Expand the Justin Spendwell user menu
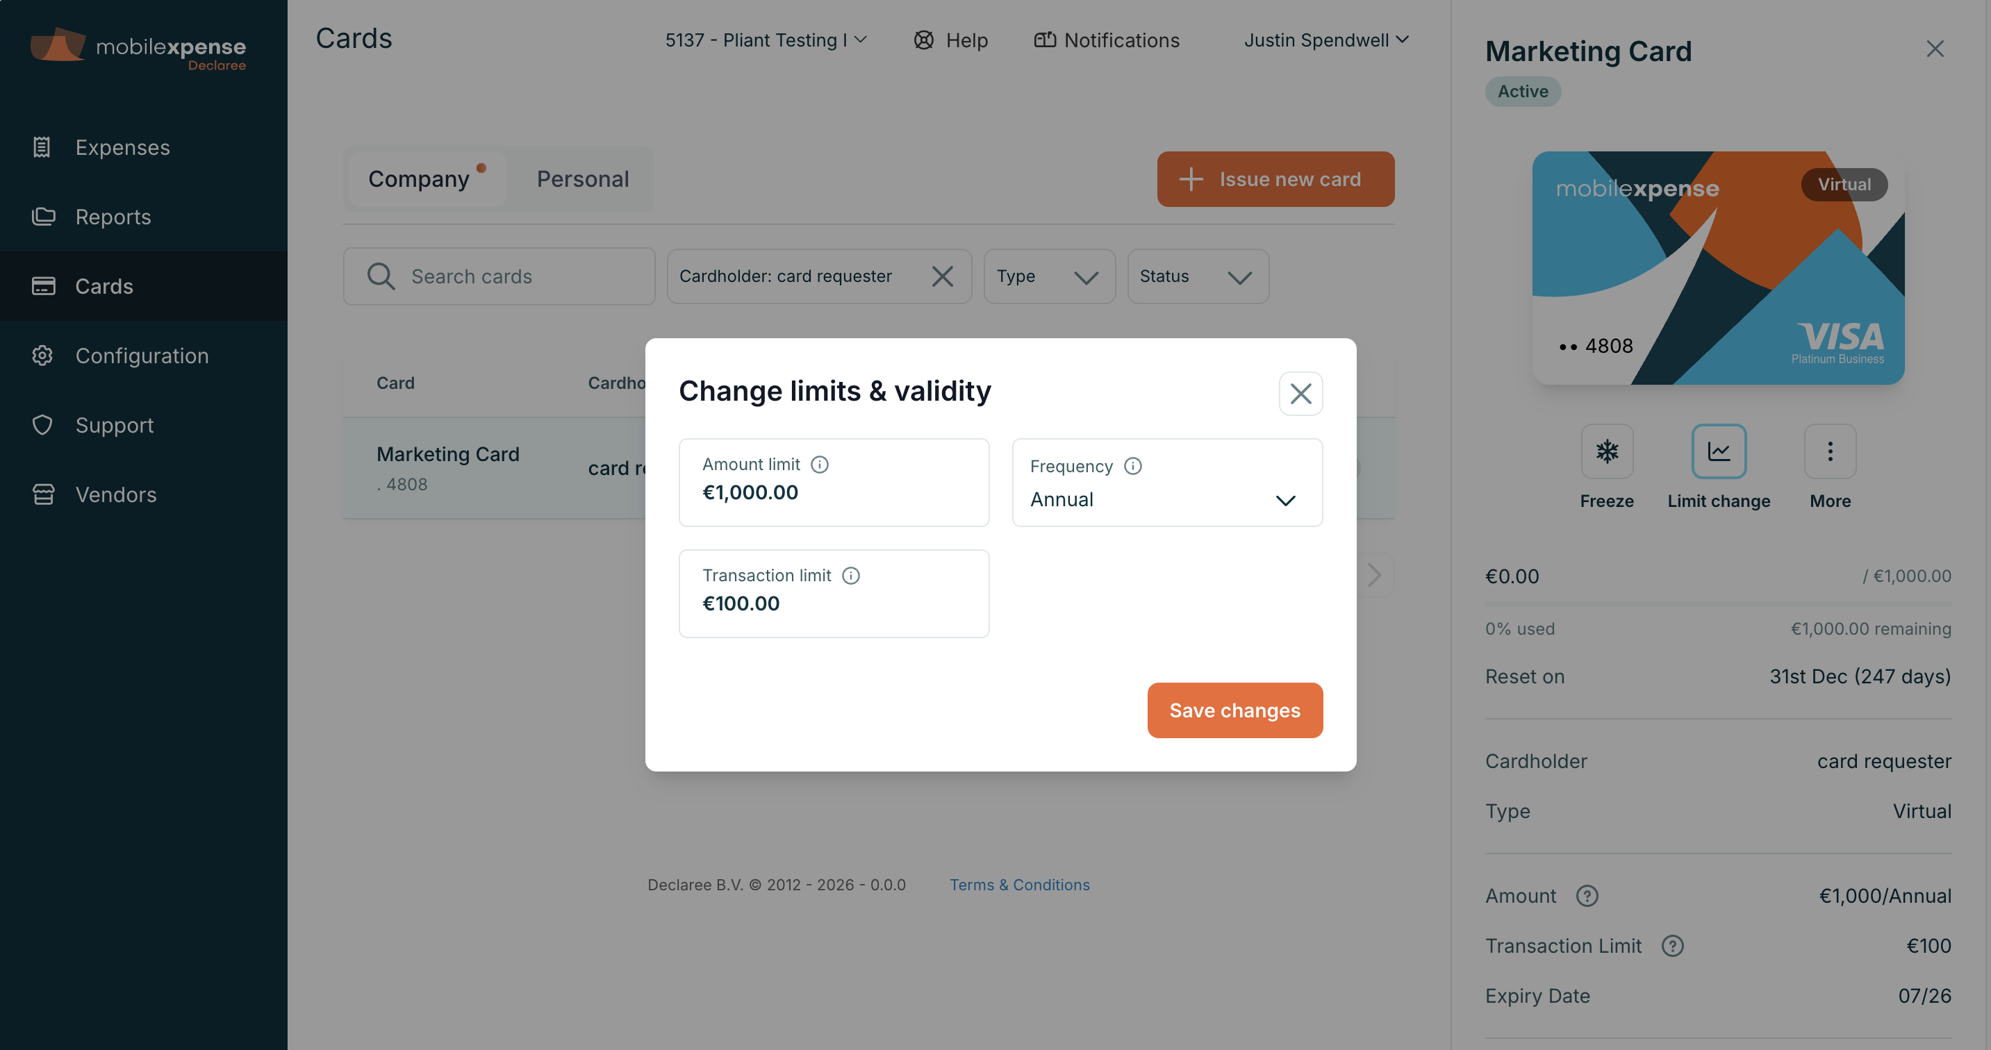Image resolution: width=1991 pixels, height=1050 pixels. coord(1326,40)
